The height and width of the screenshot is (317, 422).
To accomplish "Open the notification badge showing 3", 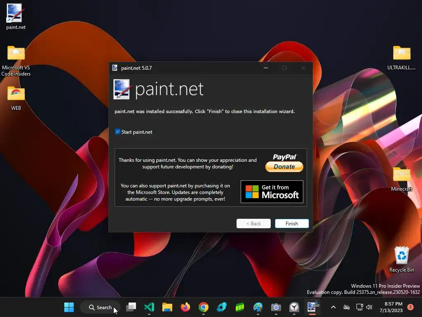I will pyautogui.click(x=410, y=307).
